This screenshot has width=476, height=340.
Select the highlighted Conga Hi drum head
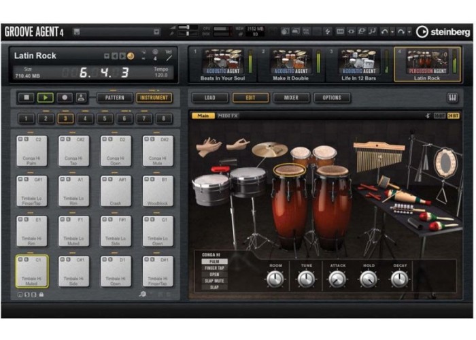tap(289, 170)
